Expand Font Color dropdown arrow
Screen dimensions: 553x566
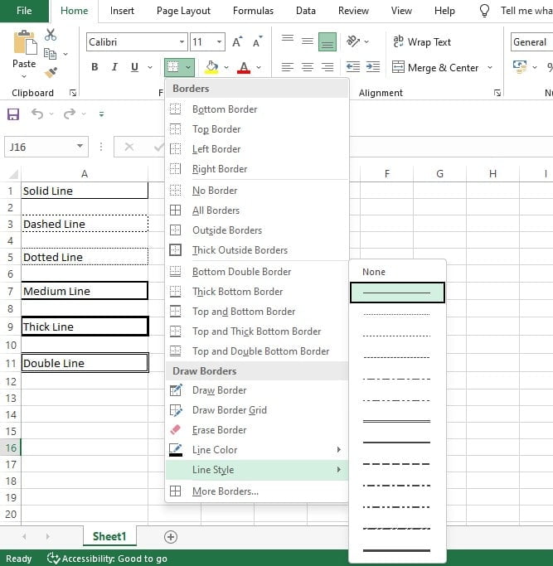259,67
